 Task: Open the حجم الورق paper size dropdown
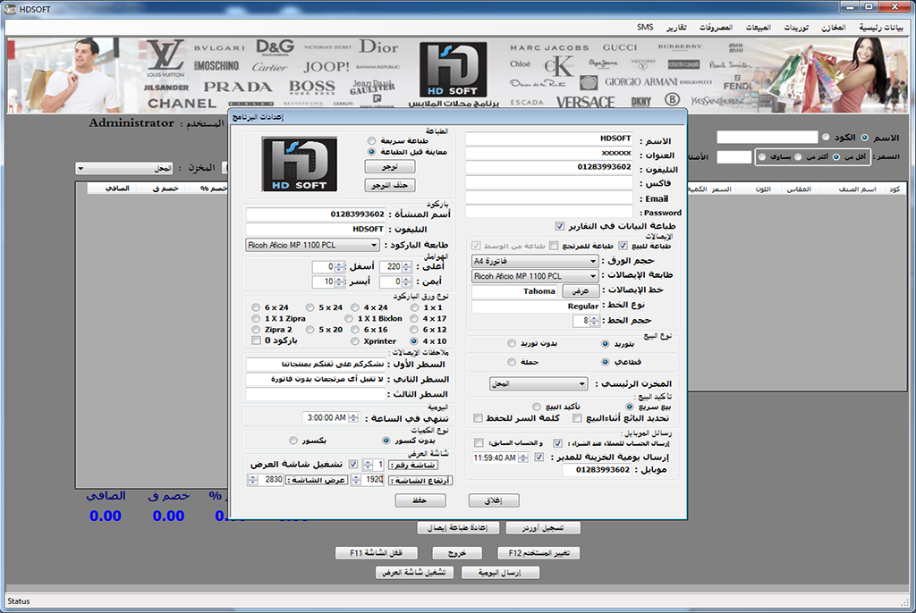click(x=535, y=261)
